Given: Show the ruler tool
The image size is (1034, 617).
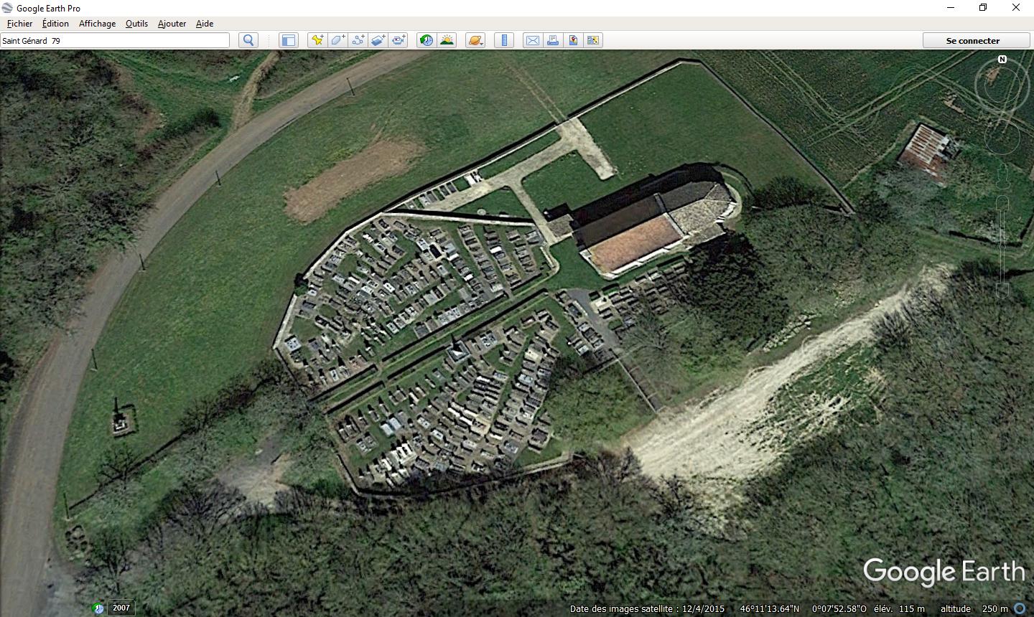Looking at the screenshot, I should [504, 40].
